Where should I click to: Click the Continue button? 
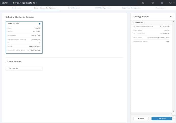161,118
